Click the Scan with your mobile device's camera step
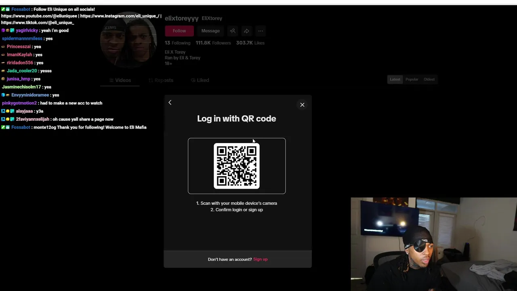517x291 pixels. [237, 203]
